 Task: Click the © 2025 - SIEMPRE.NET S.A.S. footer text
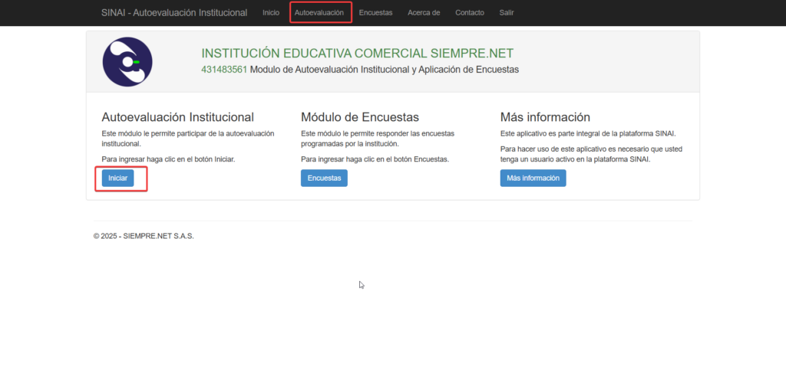pos(144,236)
